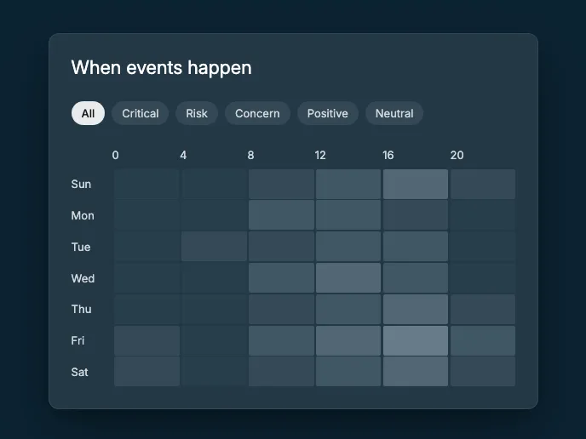Viewport: 586px width, 439px height.
Task: Click the Sunday 16-20 heatmap cell
Action: (416, 184)
